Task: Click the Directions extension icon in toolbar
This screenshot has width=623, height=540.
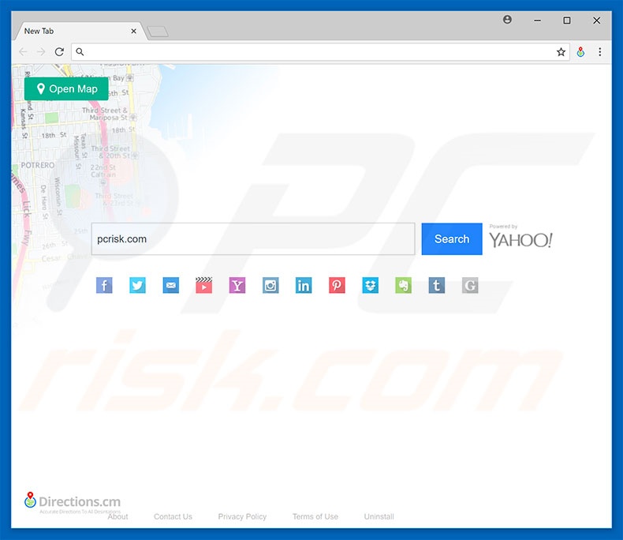Action: (580, 52)
